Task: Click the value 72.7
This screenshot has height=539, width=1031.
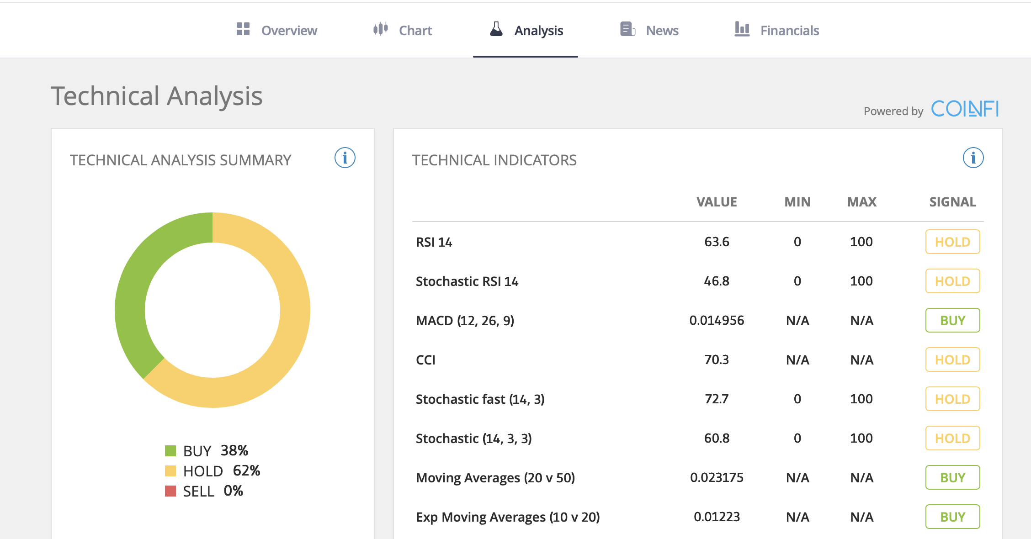Action: point(717,399)
